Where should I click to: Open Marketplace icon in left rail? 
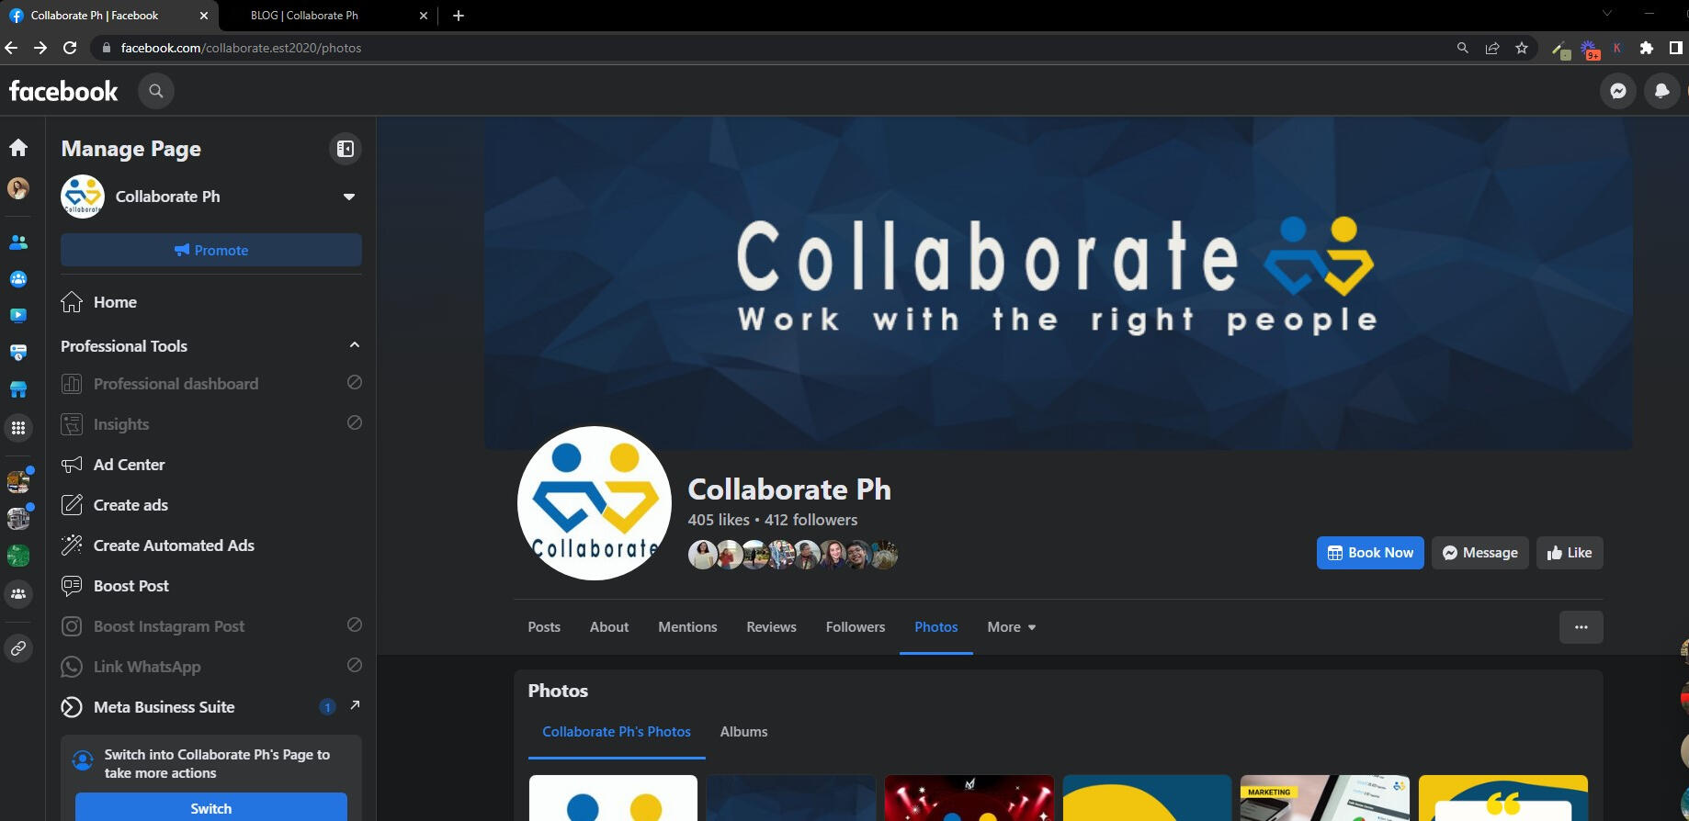point(18,389)
